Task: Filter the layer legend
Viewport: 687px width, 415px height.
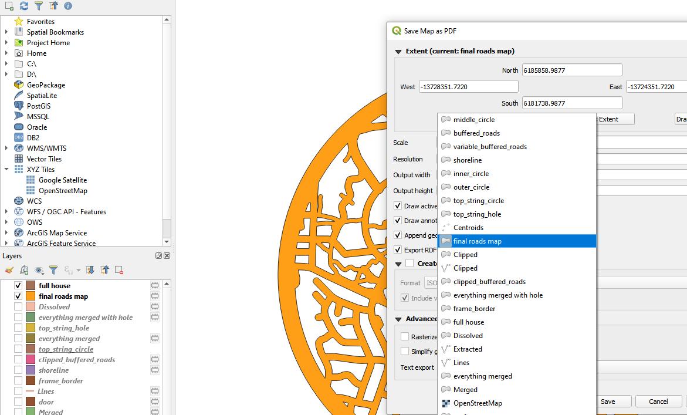Action: (53, 270)
